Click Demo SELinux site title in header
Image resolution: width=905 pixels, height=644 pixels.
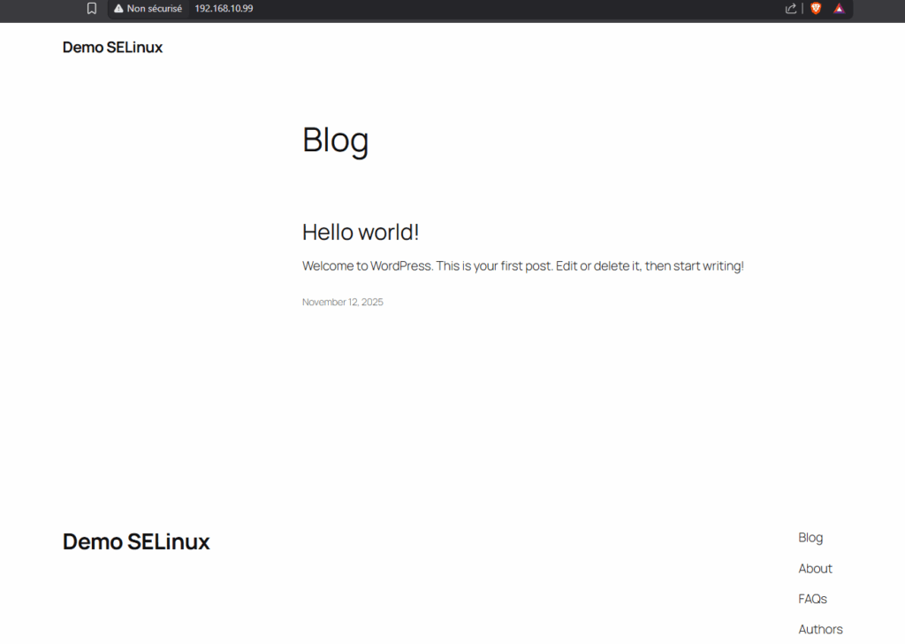[112, 48]
